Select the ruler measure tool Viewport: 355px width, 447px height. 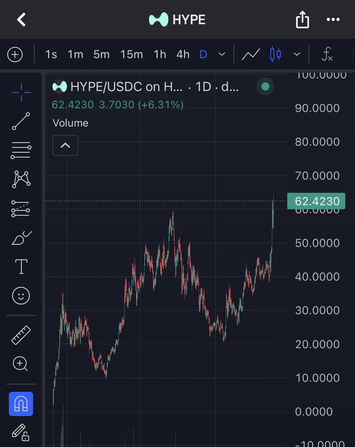click(x=21, y=335)
